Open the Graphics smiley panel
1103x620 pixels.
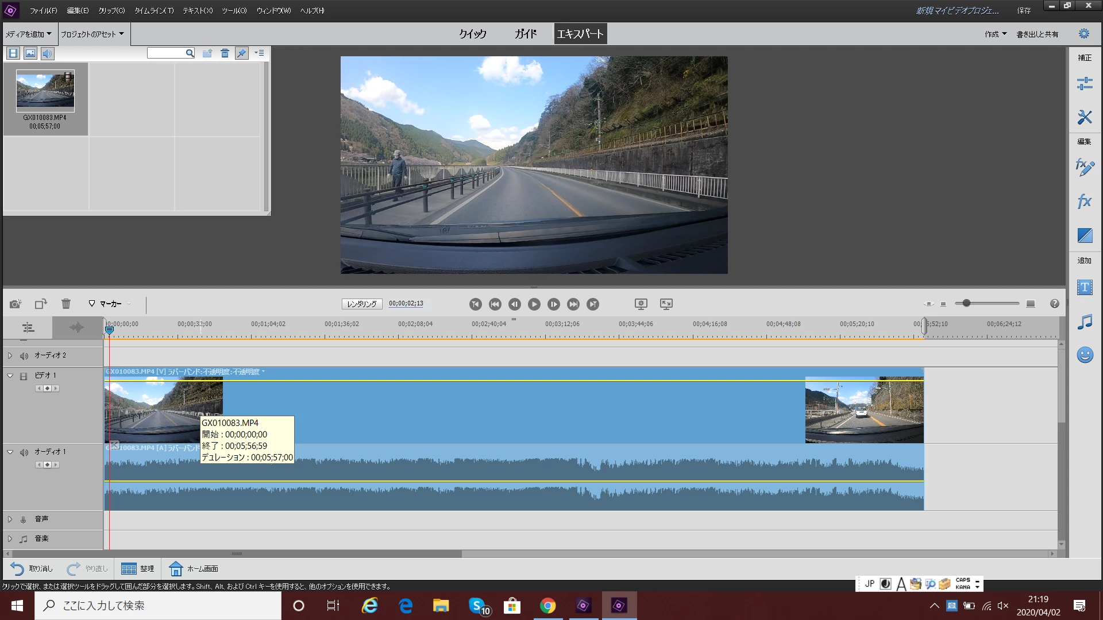[x=1084, y=355]
